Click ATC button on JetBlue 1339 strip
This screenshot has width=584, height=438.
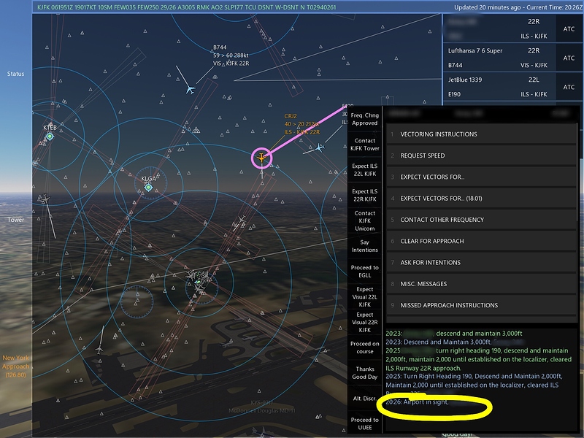click(x=569, y=87)
